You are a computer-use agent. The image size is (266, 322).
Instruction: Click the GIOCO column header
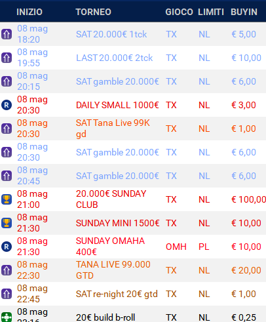[179, 12]
